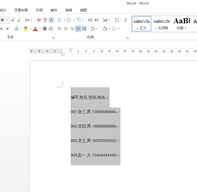The height and width of the screenshot is (192, 197).
Task: Click the Decrease Font Size icon
Action: coord(19,20)
